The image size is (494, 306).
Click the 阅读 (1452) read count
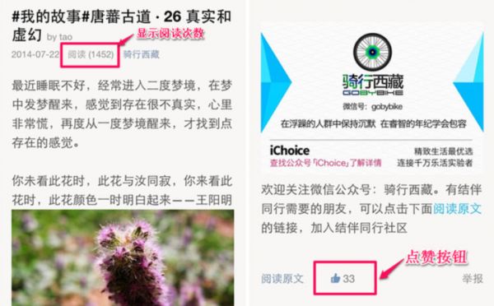click(x=91, y=54)
